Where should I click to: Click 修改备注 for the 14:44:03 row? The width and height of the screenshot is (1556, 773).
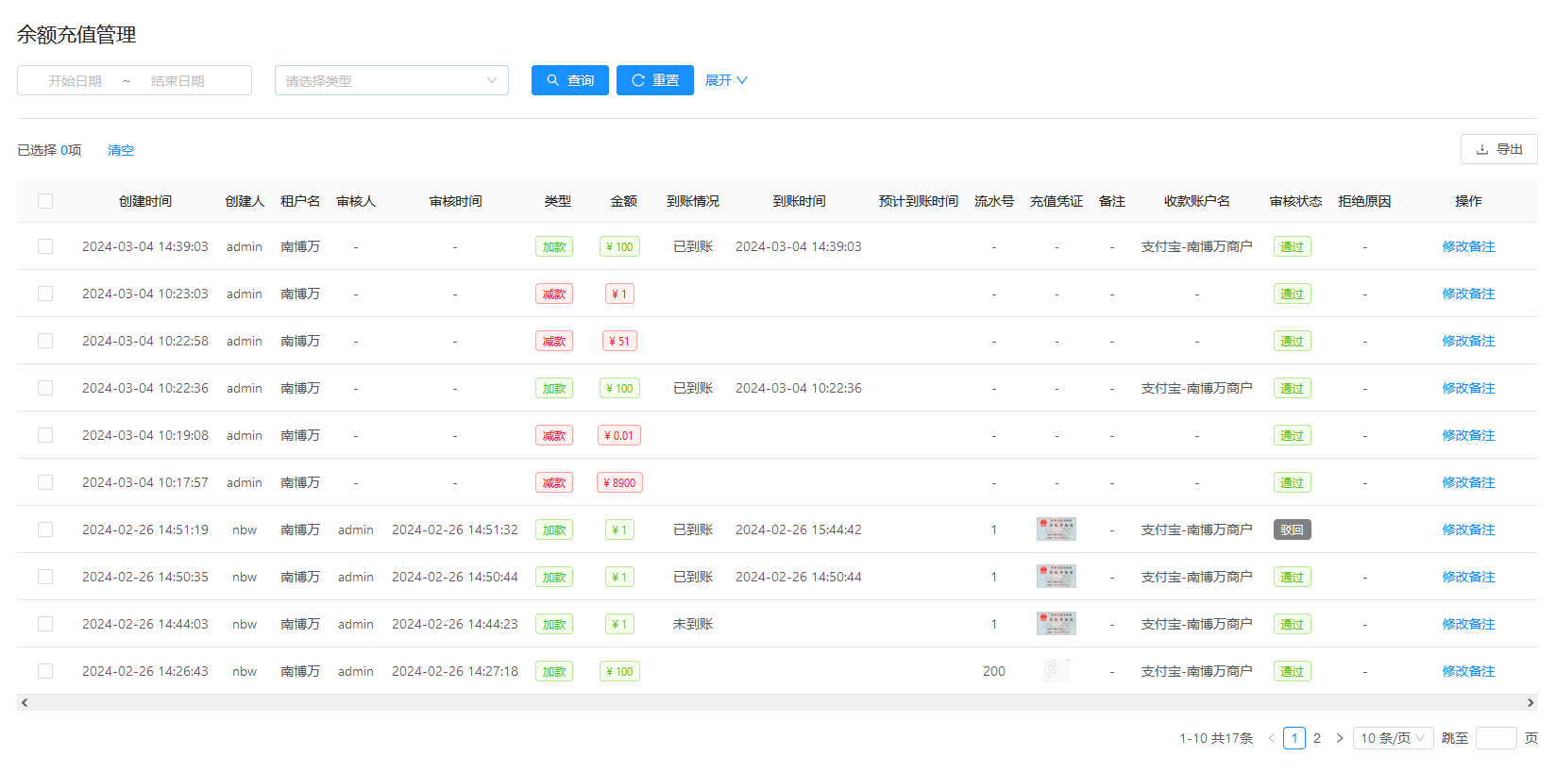pyautogui.click(x=1468, y=624)
